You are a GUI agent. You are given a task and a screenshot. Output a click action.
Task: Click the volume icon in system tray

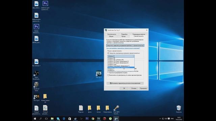click(166, 119)
